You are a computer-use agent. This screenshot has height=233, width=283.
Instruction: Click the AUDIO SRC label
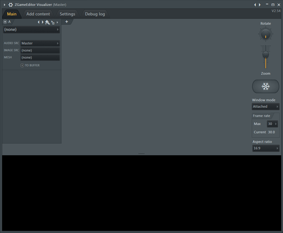click(x=11, y=43)
